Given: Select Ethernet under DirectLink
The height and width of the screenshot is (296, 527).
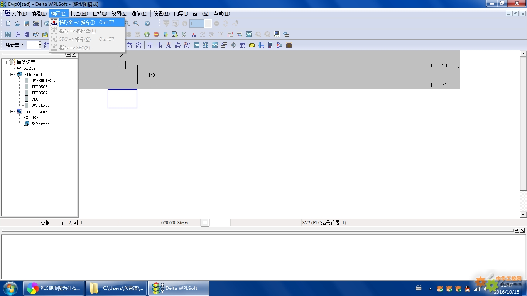Looking at the screenshot, I should 41,124.
